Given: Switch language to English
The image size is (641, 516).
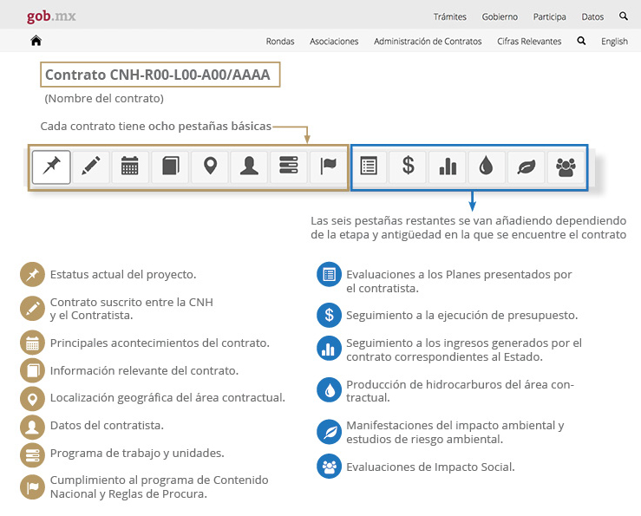Looking at the screenshot, I should [614, 42].
